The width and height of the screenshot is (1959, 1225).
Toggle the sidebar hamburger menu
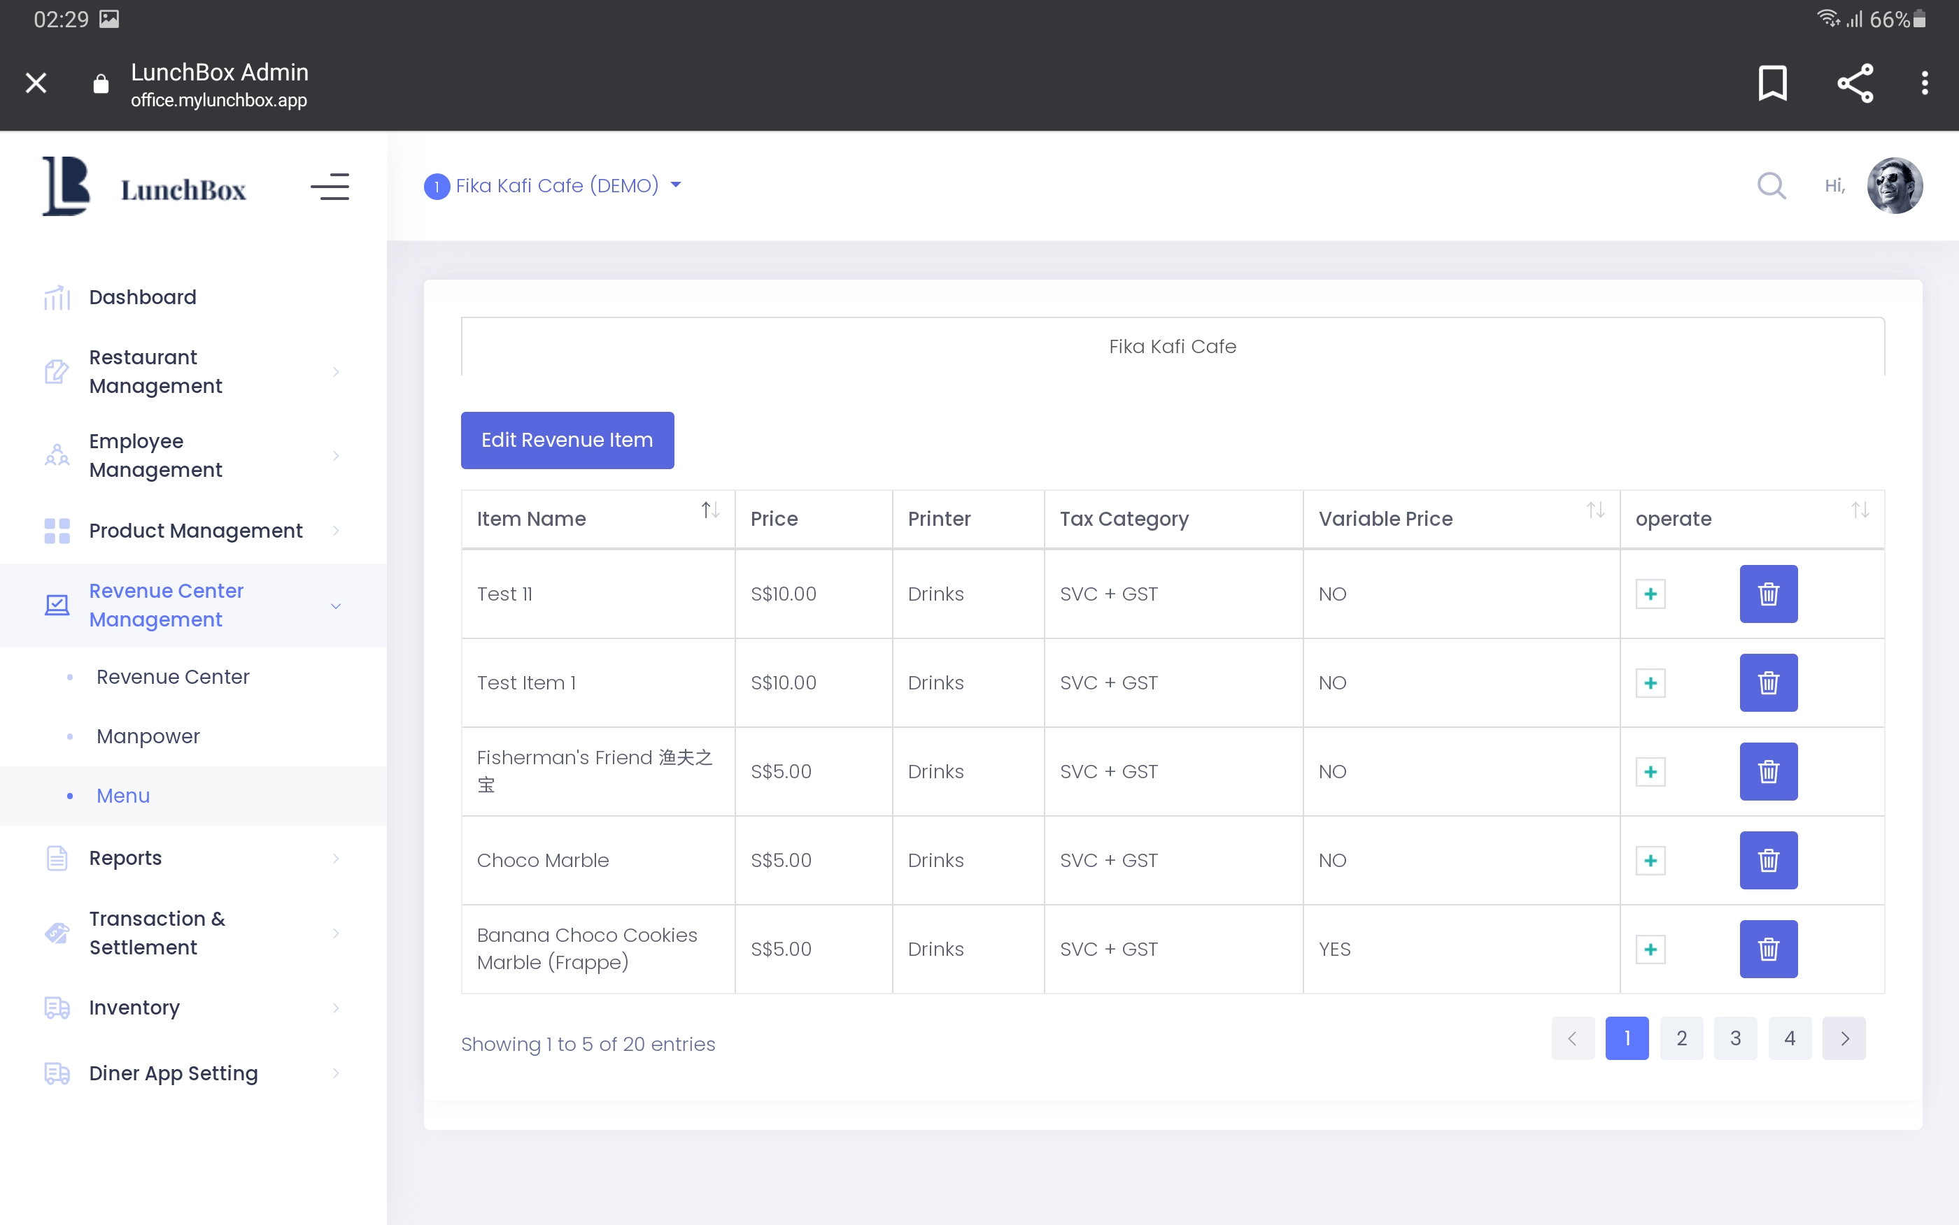330,187
